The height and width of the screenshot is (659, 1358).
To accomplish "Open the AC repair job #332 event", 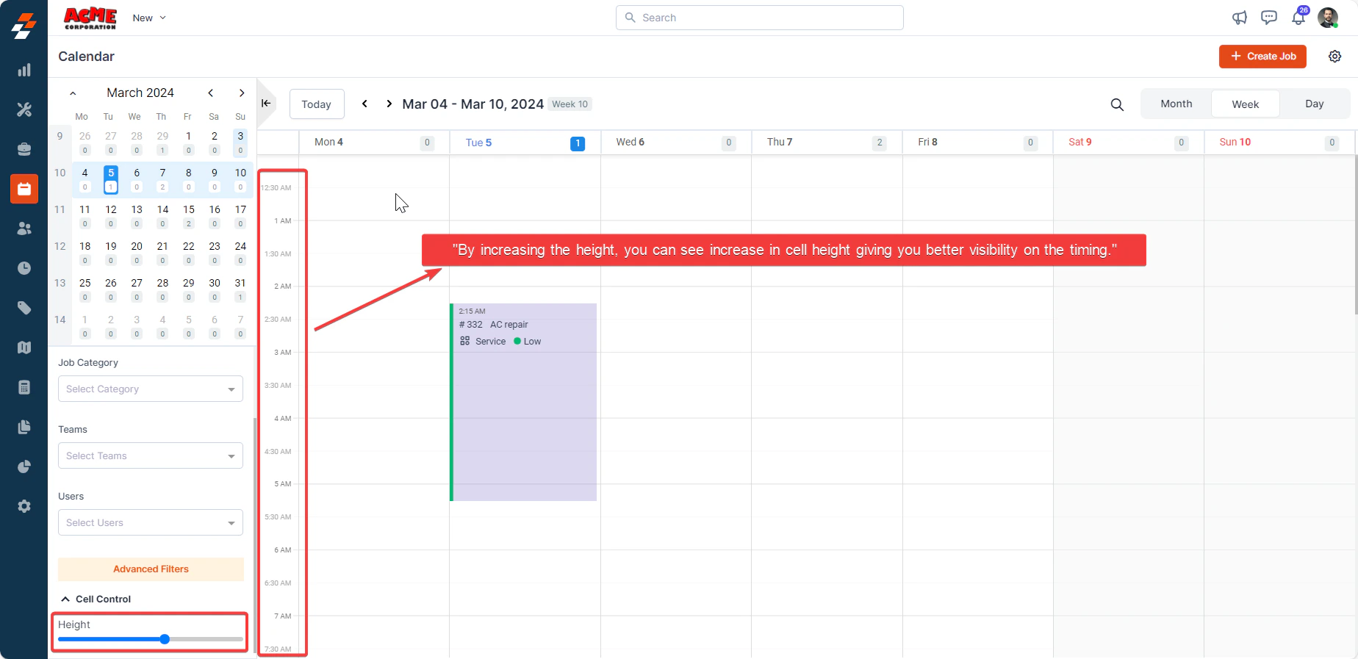I will [x=523, y=402].
